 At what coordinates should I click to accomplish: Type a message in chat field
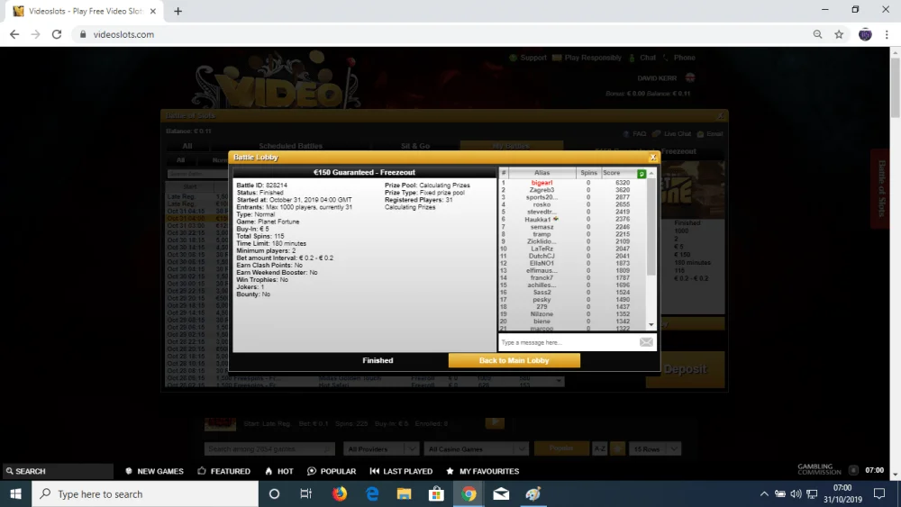pyautogui.click(x=568, y=342)
